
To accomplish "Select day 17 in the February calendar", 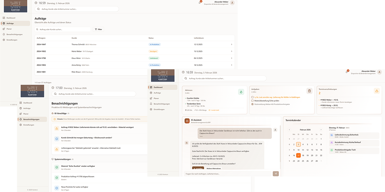I will (298, 156).
